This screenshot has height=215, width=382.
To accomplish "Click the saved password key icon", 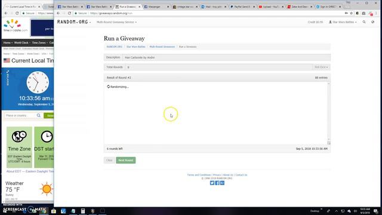I will (346, 13).
